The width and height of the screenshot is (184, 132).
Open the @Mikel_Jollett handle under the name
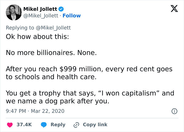click(41, 16)
